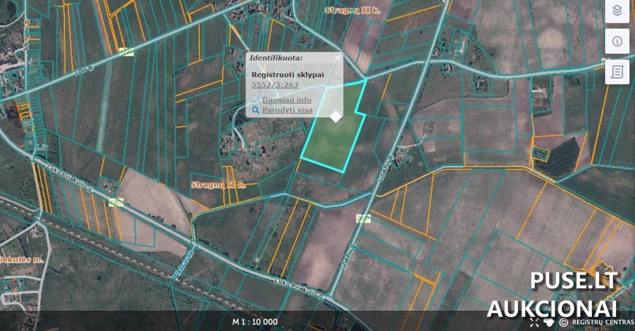
Task: Click the white diamond marker on the parcel
Action: click(x=336, y=116)
